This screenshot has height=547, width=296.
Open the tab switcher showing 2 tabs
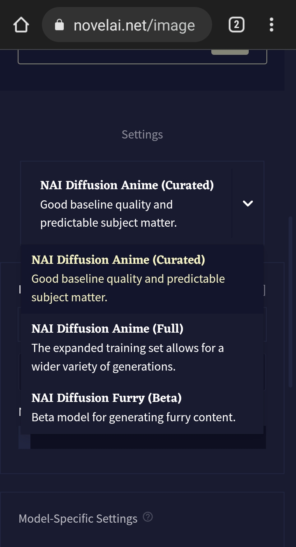236,25
